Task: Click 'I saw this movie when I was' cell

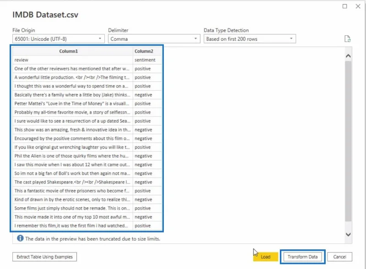Action: [x=73, y=165]
